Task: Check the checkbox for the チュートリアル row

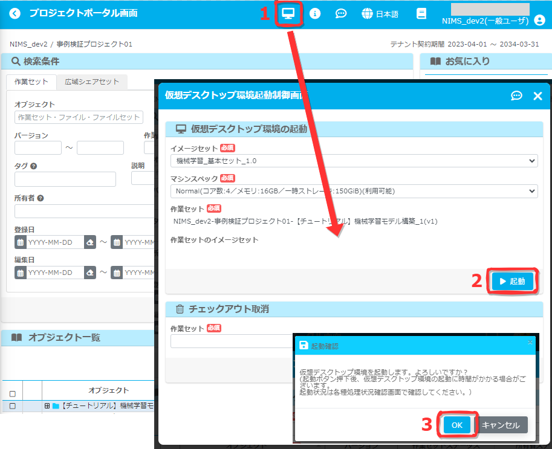Action: 12,406
